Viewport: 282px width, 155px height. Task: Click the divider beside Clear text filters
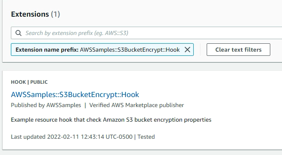(x=200, y=50)
